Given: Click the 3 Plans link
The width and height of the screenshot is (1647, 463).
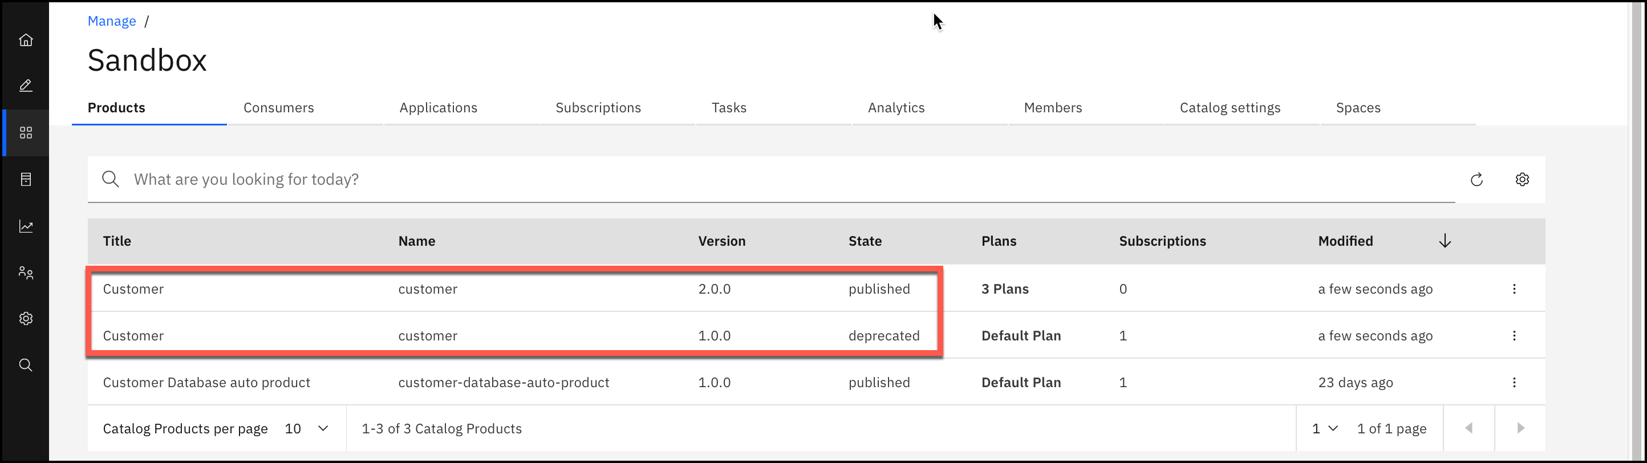Looking at the screenshot, I should (1005, 289).
